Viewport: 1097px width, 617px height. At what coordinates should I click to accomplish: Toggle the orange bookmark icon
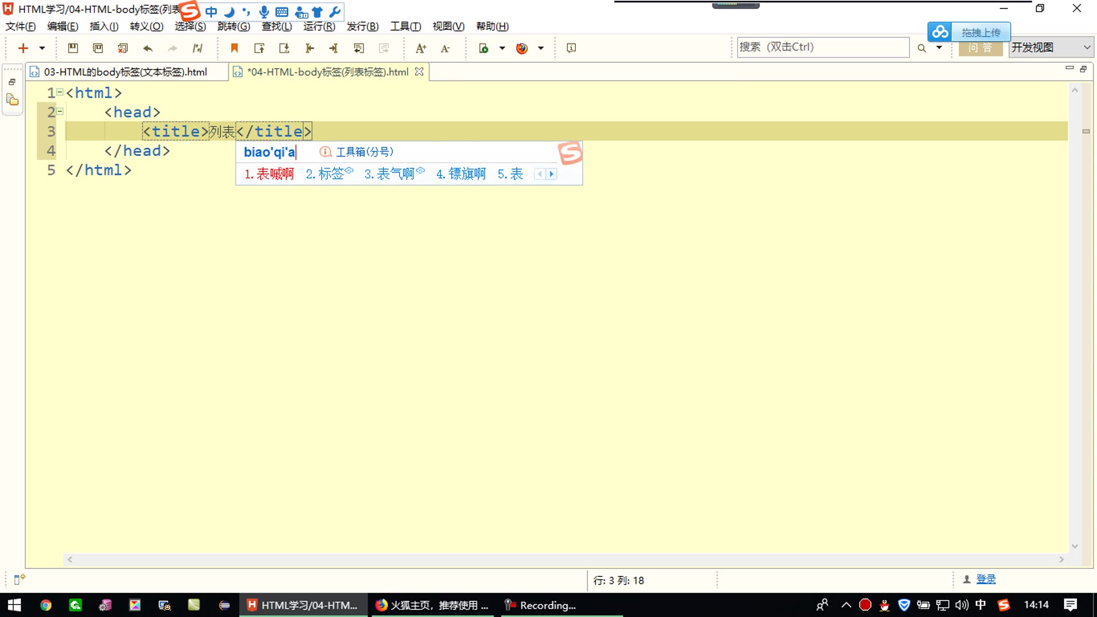point(234,49)
